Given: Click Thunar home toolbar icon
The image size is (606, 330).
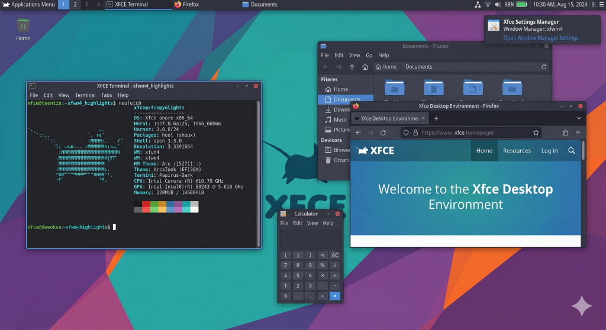Looking at the screenshot, I should (365, 67).
